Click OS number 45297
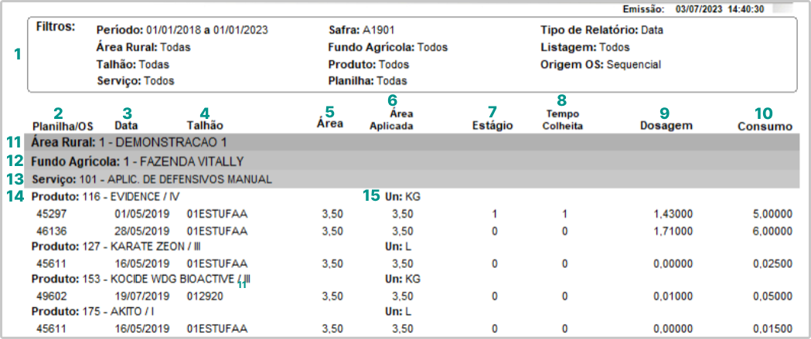 coord(52,214)
